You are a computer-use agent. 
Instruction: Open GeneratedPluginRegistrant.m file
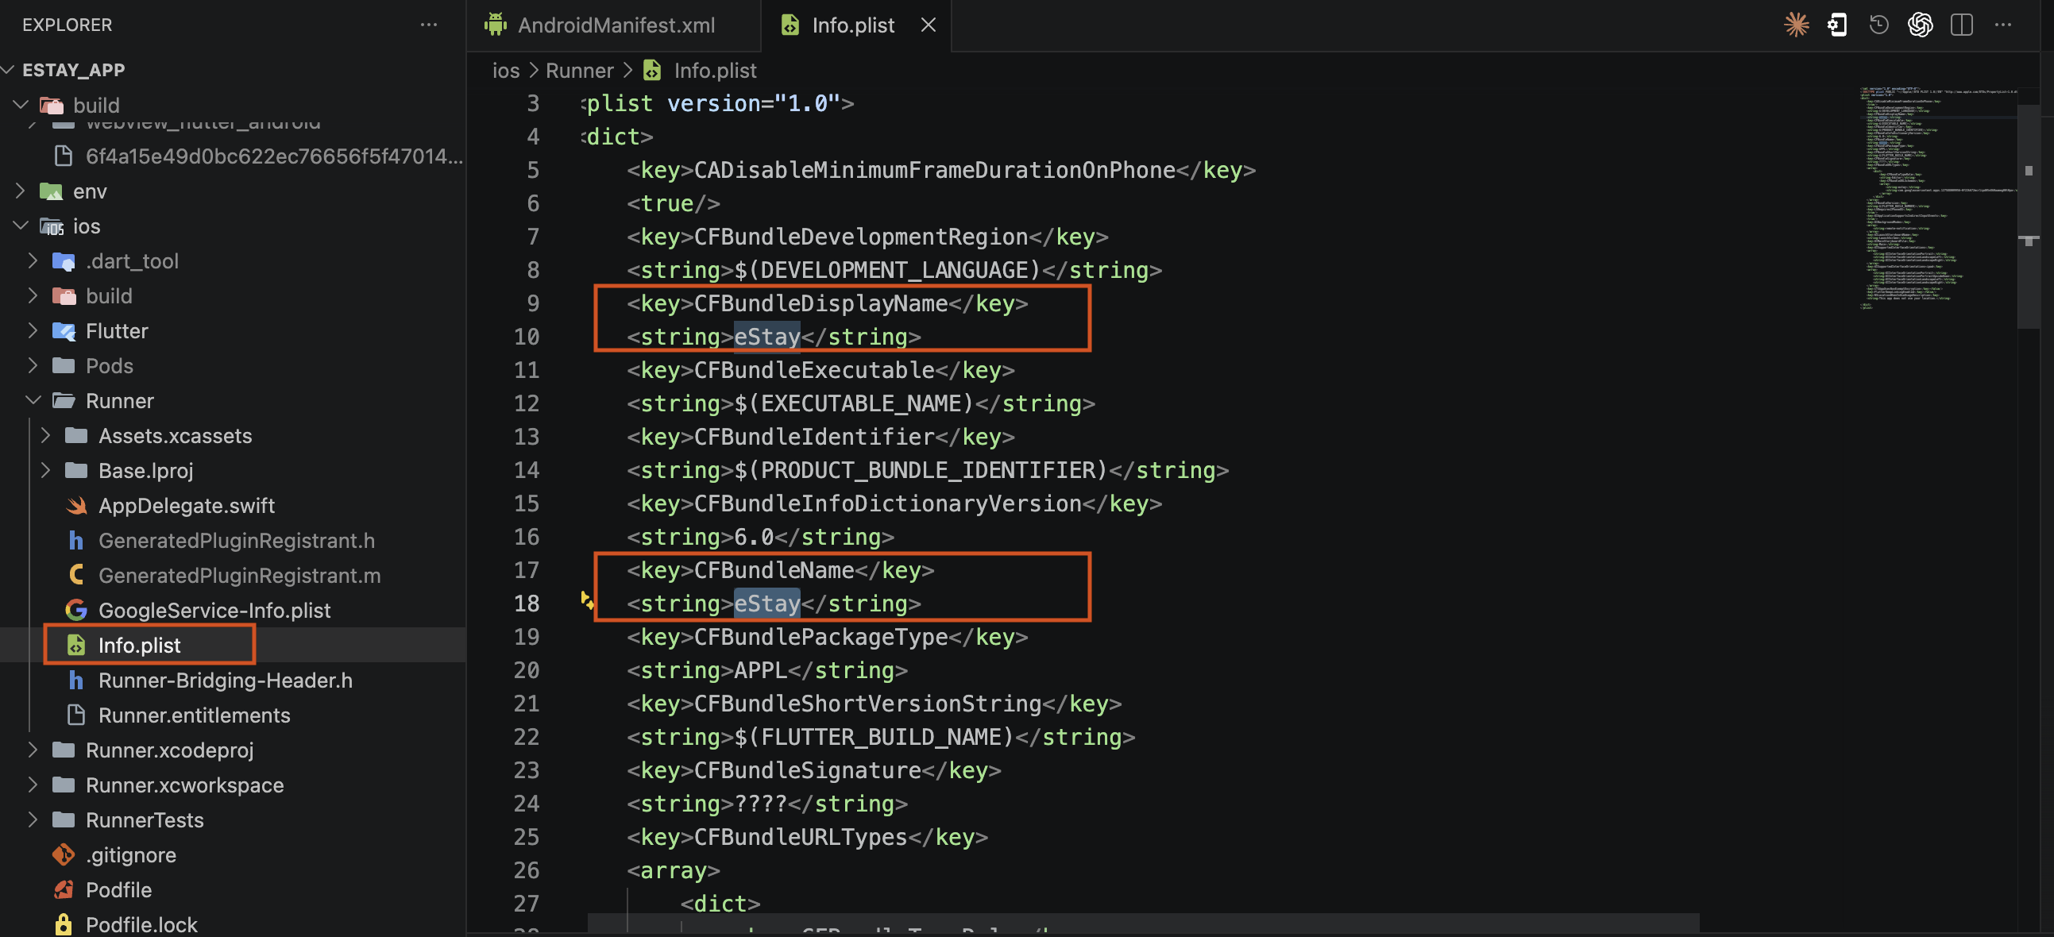click(x=239, y=576)
